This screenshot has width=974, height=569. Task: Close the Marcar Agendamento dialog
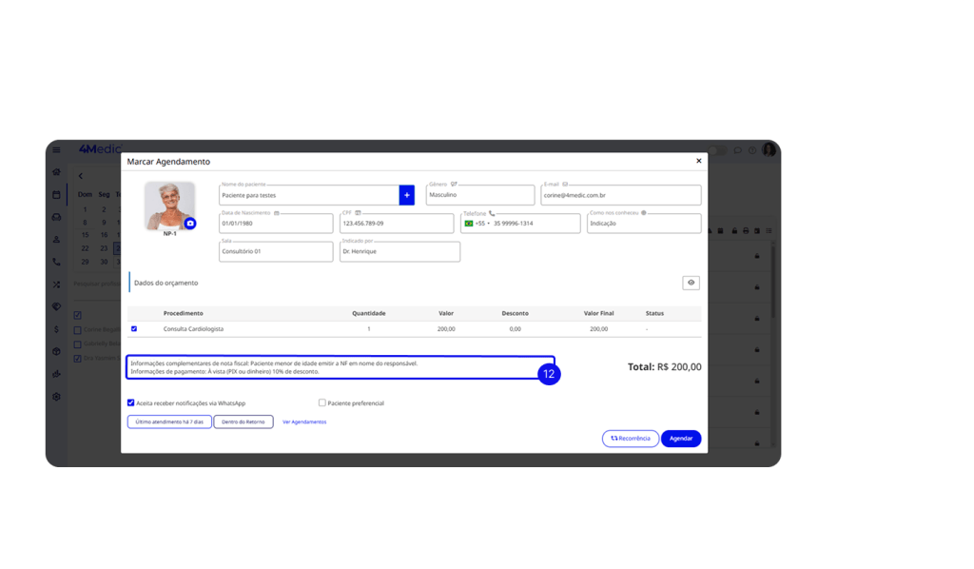698,162
